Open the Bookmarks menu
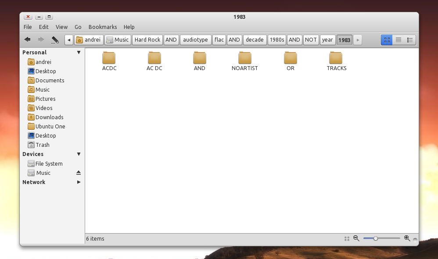438x259 pixels. [x=102, y=27]
